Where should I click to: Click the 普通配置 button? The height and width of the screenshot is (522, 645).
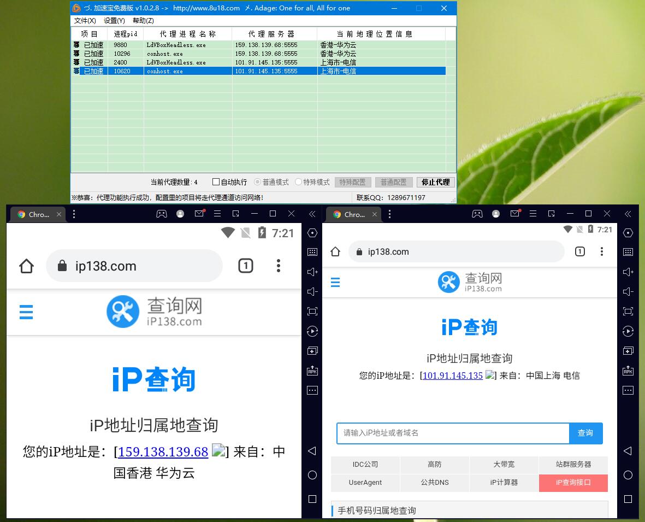[x=394, y=182]
